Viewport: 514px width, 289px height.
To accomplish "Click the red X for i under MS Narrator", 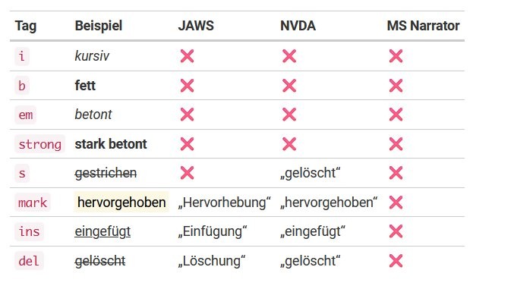I will pyautogui.click(x=396, y=56).
